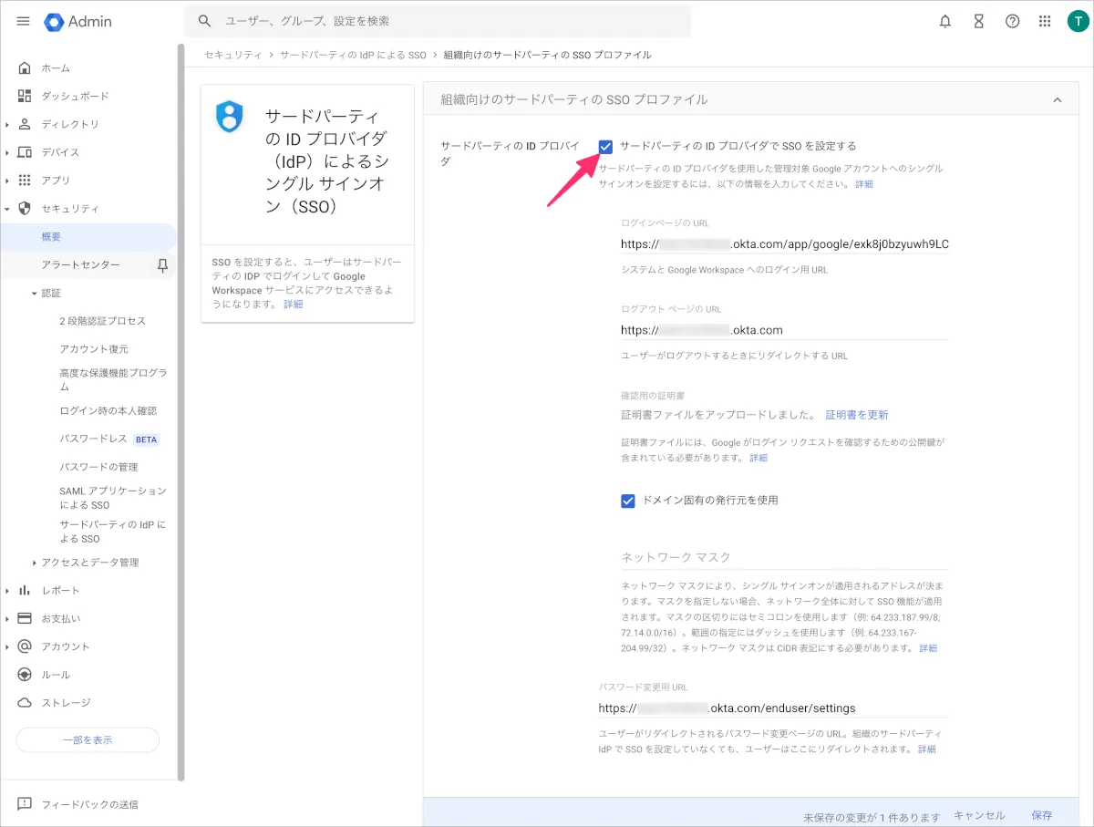Expand the アカウント sidebar arrow
Image resolution: width=1094 pixels, height=827 pixels.
(x=7, y=647)
